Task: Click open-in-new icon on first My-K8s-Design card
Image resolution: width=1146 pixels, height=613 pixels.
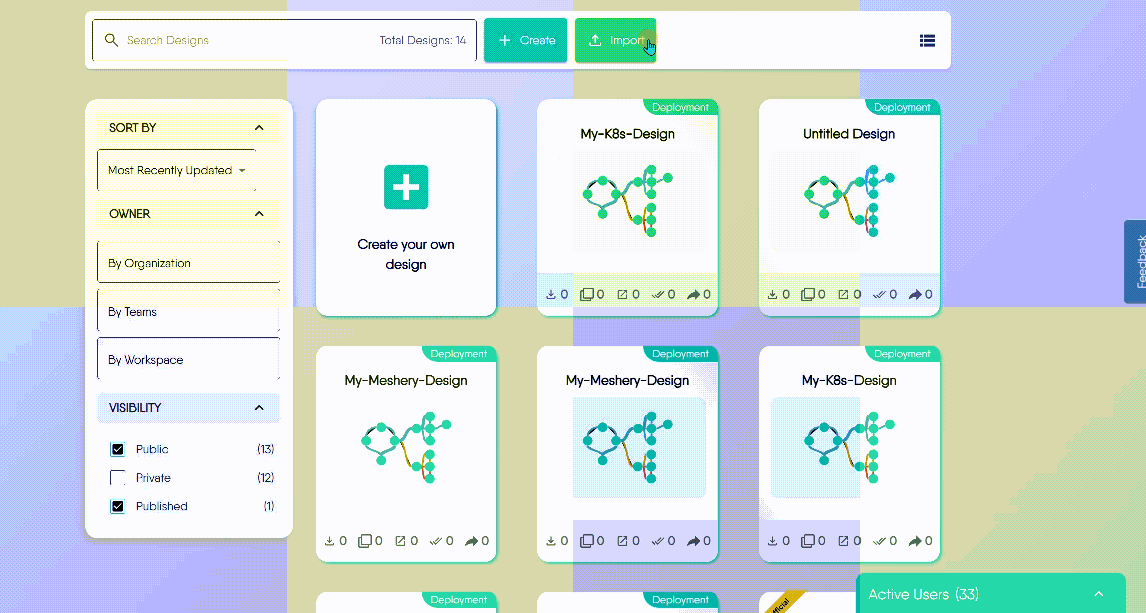Action: 622,294
